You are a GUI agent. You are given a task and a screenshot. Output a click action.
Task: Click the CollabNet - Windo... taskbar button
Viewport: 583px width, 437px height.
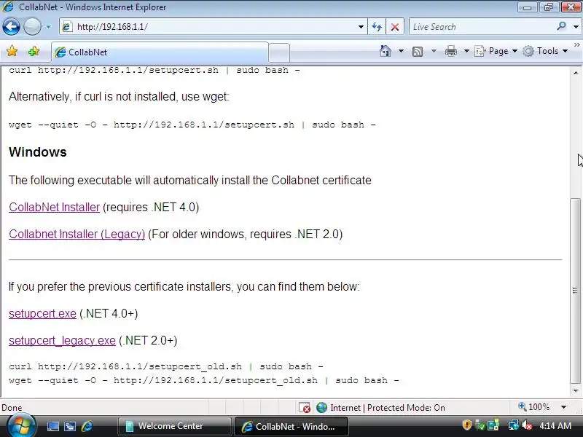click(291, 426)
